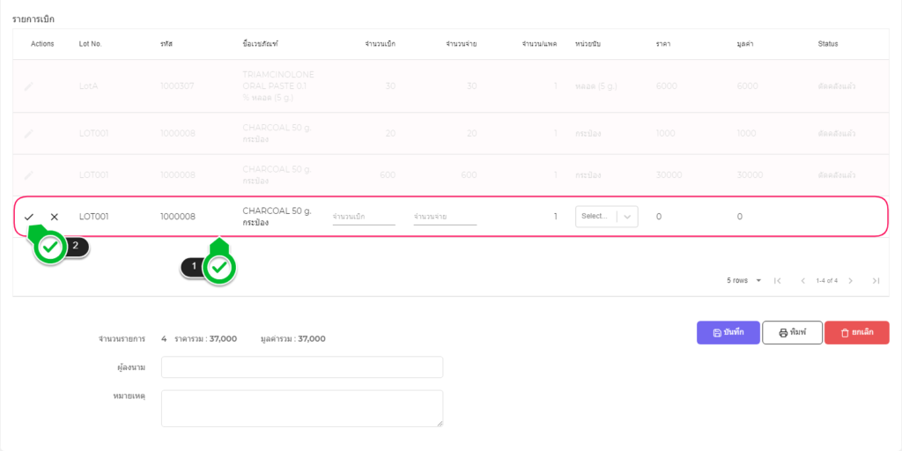Expand the 5 rows page size dropdown

[x=744, y=281]
